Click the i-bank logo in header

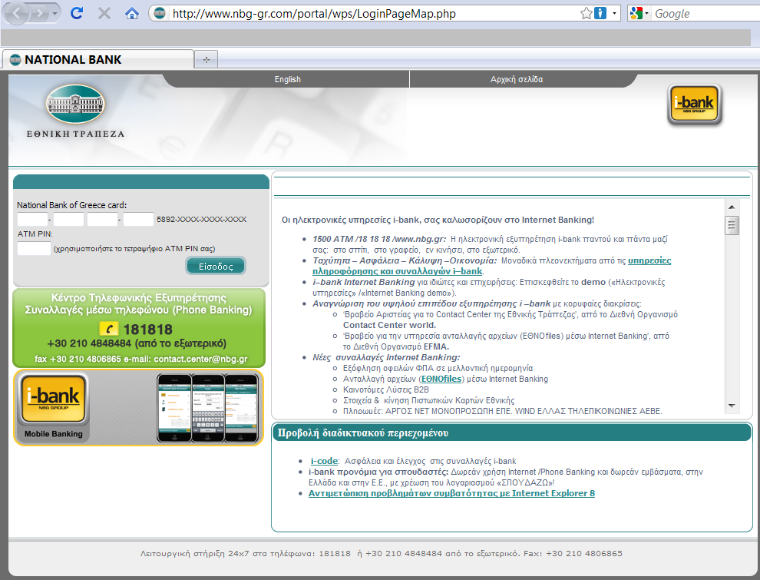[x=695, y=104]
